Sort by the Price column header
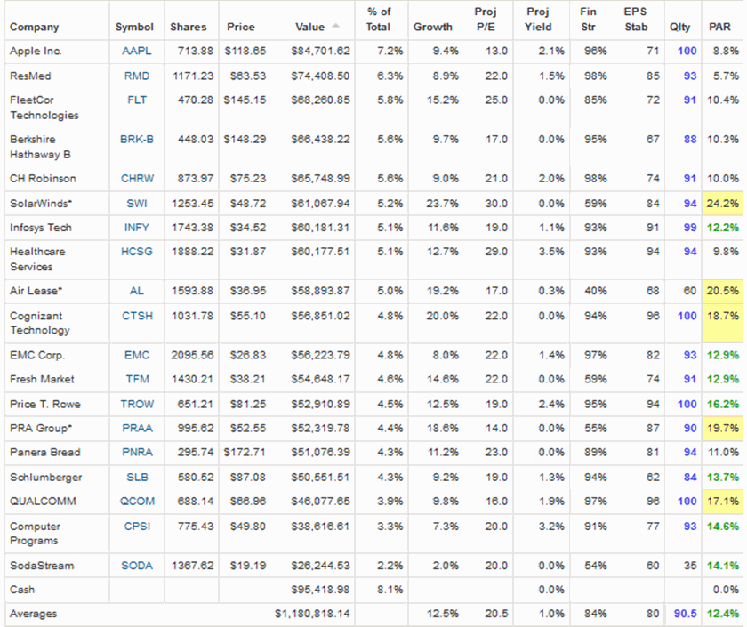Image resolution: width=747 pixels, height=627 pixels. click(241, 28)
